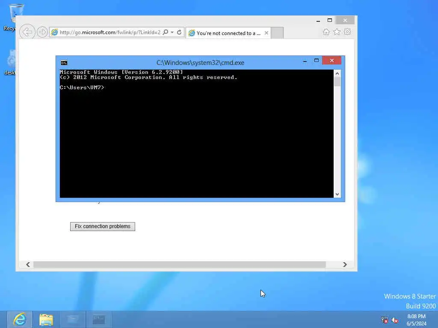The image size is (438, 328).
Task: Go back in Internet Explorer
Action: pyautogui.click(x=27, y=32)
